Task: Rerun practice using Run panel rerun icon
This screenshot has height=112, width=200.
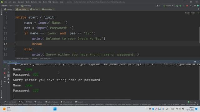Action: [5, 66]
